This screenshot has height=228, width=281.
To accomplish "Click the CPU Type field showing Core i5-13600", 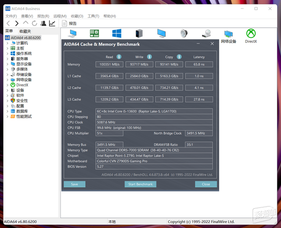I will tap(154, 111).
